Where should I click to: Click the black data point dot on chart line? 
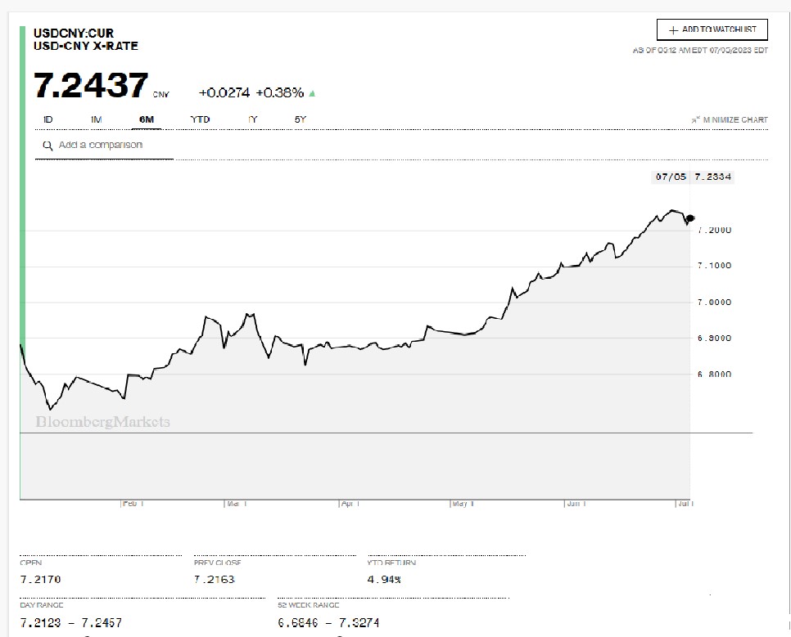pos(690,218)
